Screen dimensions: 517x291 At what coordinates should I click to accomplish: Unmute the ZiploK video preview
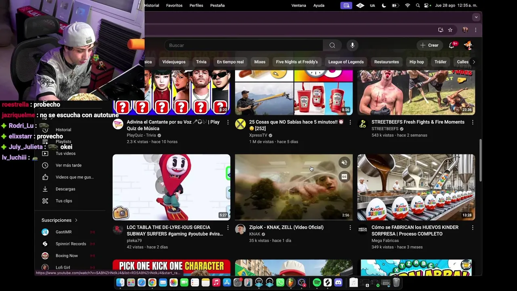click(344, 162)
